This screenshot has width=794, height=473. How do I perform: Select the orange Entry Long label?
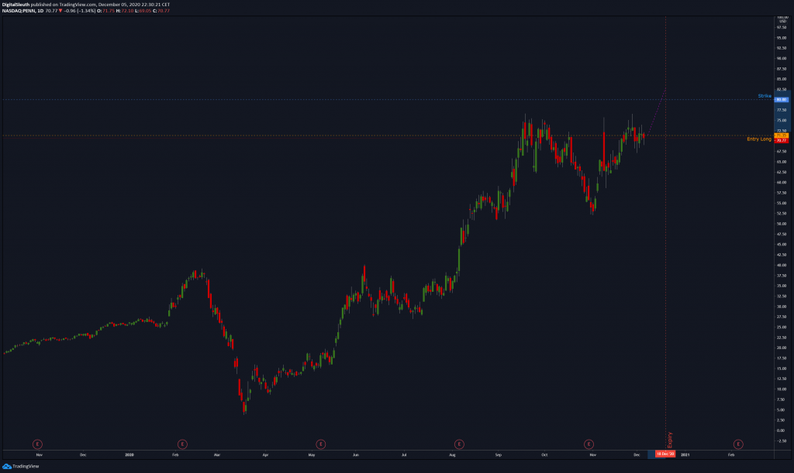coord(758,139)
